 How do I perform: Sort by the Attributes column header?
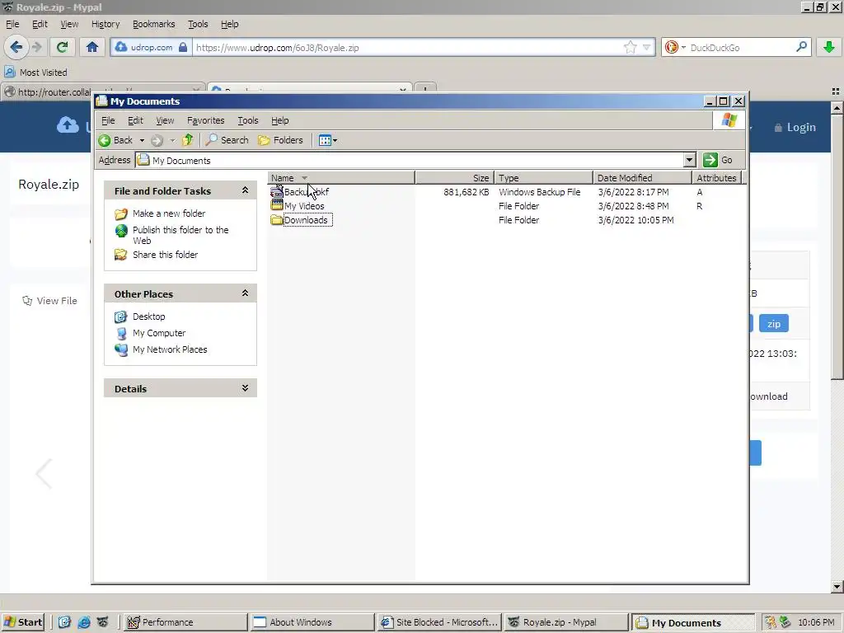click(716, 178)
